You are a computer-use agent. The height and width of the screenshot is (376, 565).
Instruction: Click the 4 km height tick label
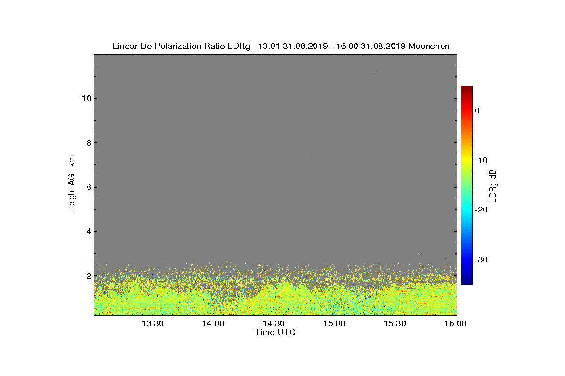tap(89, 231)
